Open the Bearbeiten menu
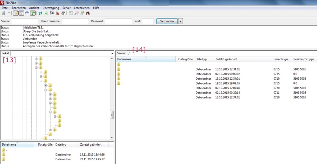This screenshot has height=164, width=317. pyautogui.click(x=19, y=8)
